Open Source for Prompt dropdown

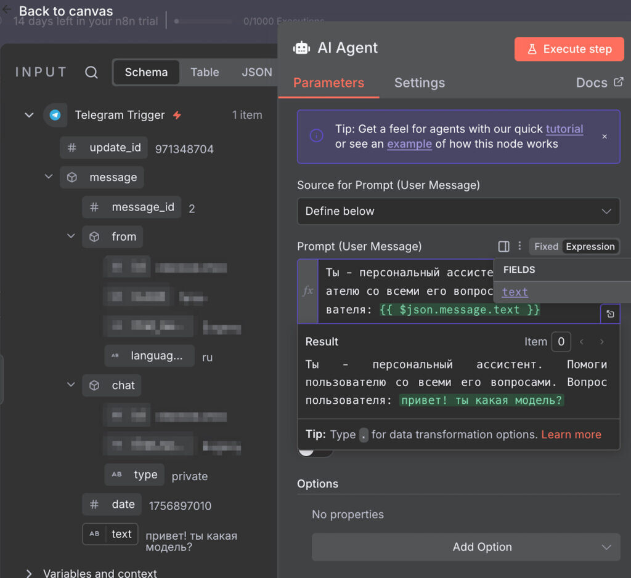coord(458,211)
